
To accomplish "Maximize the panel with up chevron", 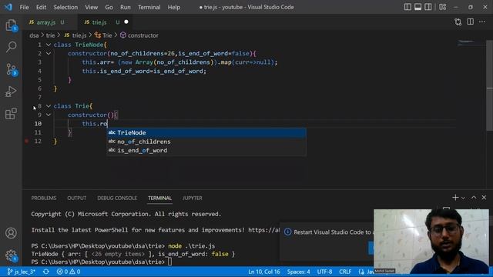I will [474, 198].
